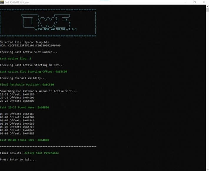Viewport: 209px width, 171px height.
Task: Click '20-23 Offset: 0x64500' line
Action: pos(17,98)
